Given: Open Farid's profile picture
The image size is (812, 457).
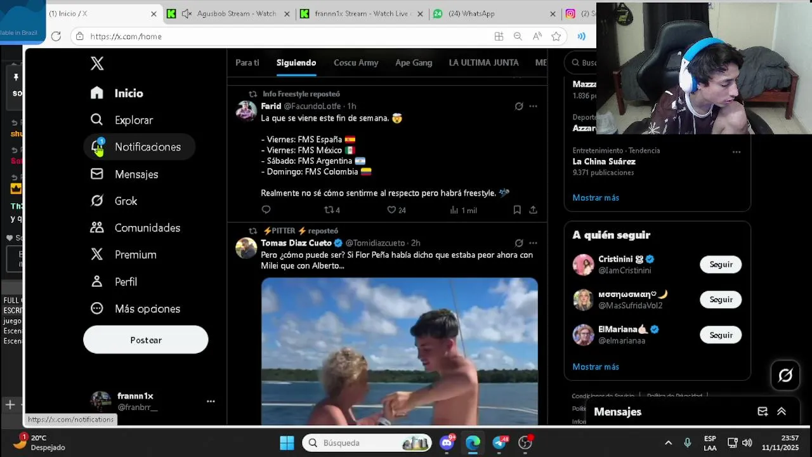Looking at the screenshot, I should point(246,110).
